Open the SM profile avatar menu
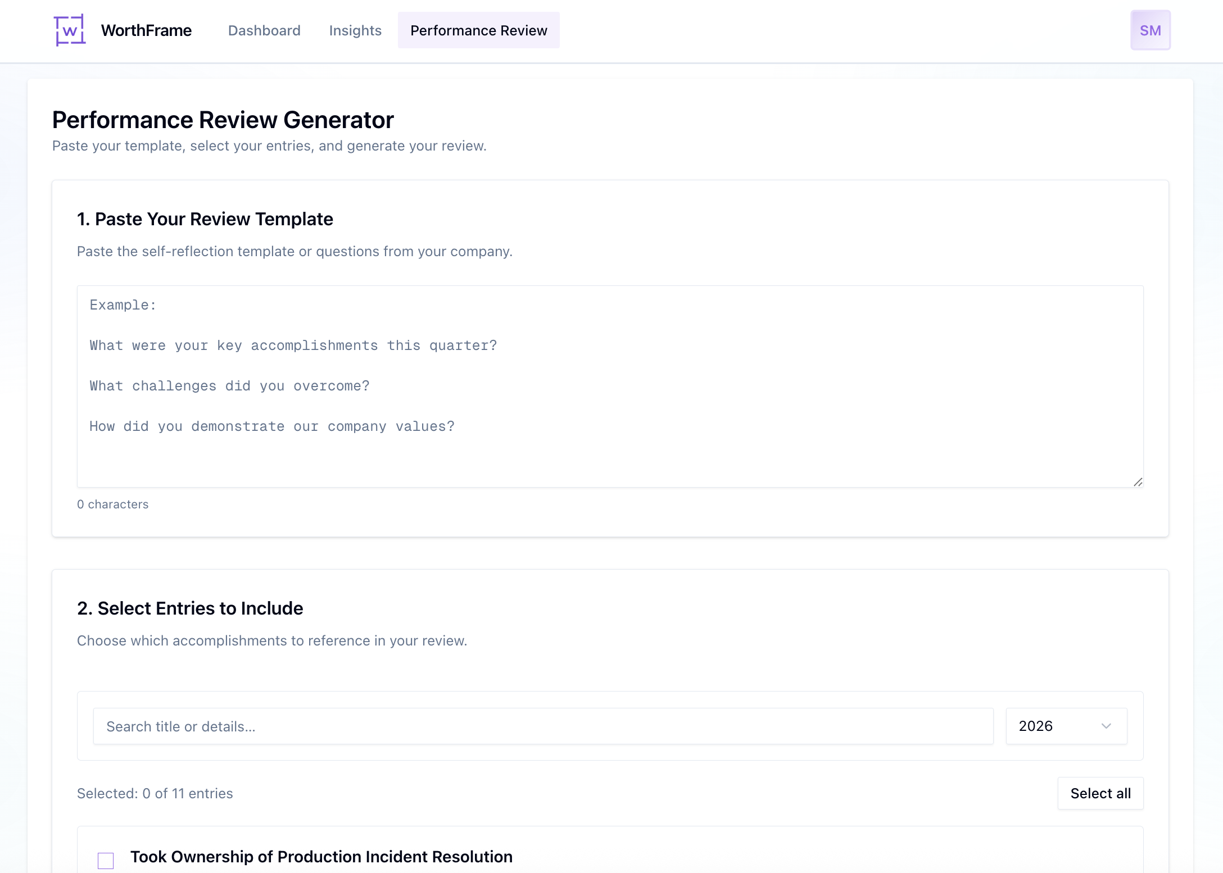Viewport: 1223px width, 873px height. click(1150, 30)
